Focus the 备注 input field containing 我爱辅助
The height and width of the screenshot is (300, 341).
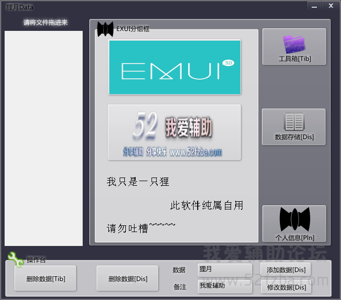pyautogui.click(x=225, y=286)
